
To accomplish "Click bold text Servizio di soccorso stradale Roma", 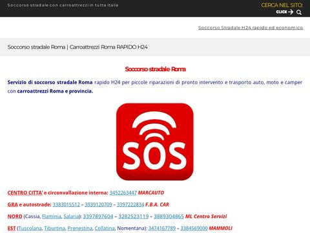I will point(50,82).
